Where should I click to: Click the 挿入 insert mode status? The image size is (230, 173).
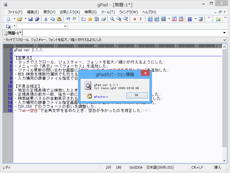[217, 168]
